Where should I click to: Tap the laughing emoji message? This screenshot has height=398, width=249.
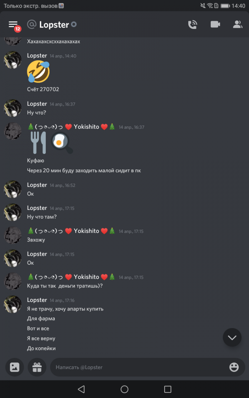pos(39,72)
